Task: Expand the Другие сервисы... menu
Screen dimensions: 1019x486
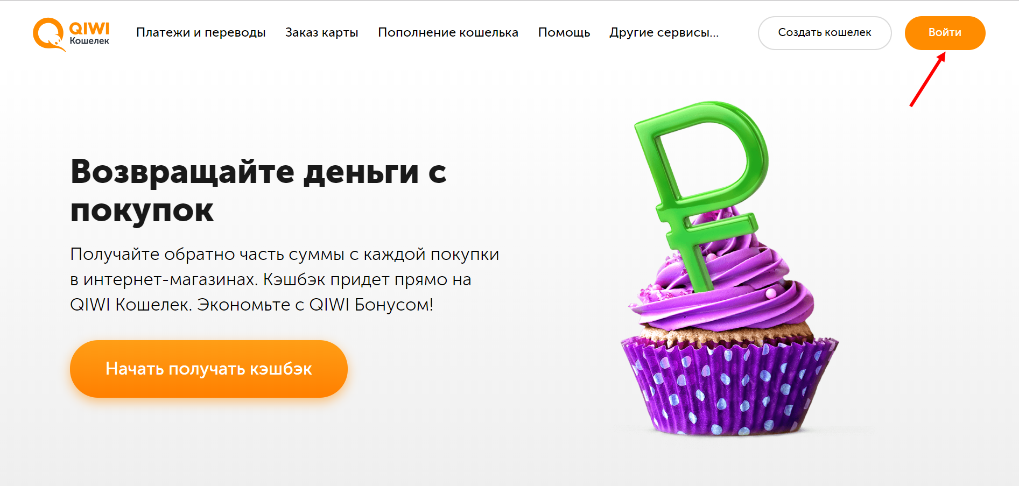Action: pyautogui.click(x=664, y=32)
